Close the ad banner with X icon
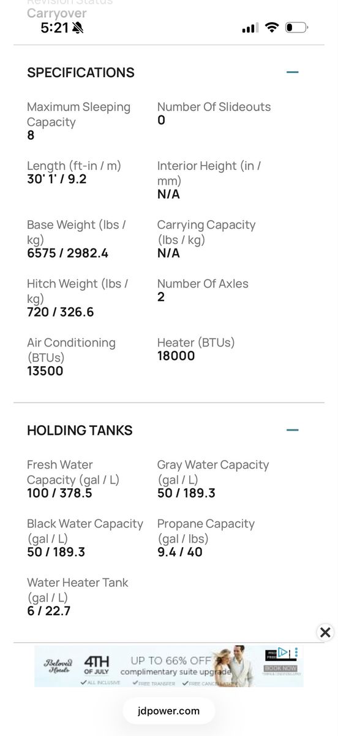Screen dimensions: 338x736 pyautogui.click(x=325, y=632)
